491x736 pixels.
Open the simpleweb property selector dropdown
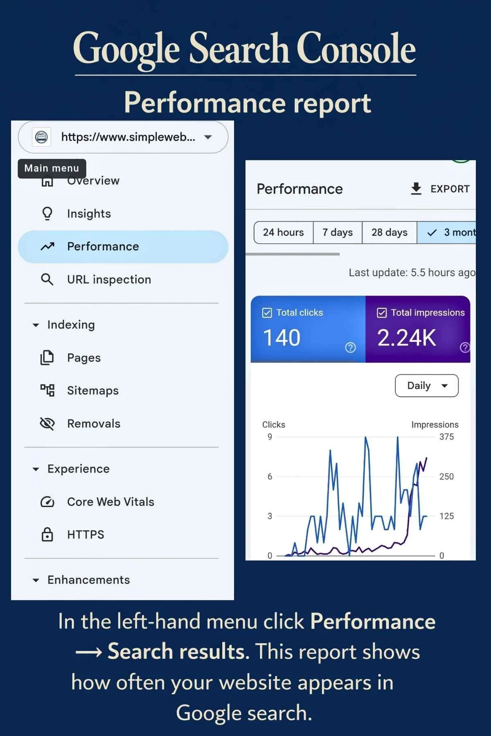(x=123, y=137)
